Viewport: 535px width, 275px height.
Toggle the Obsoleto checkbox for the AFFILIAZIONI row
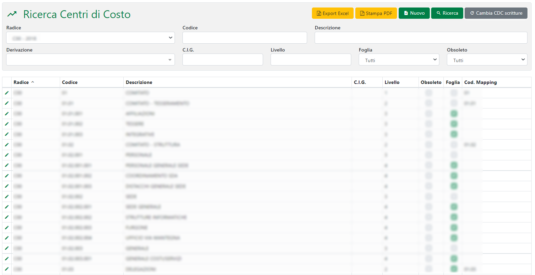click(x=428, y=114)
